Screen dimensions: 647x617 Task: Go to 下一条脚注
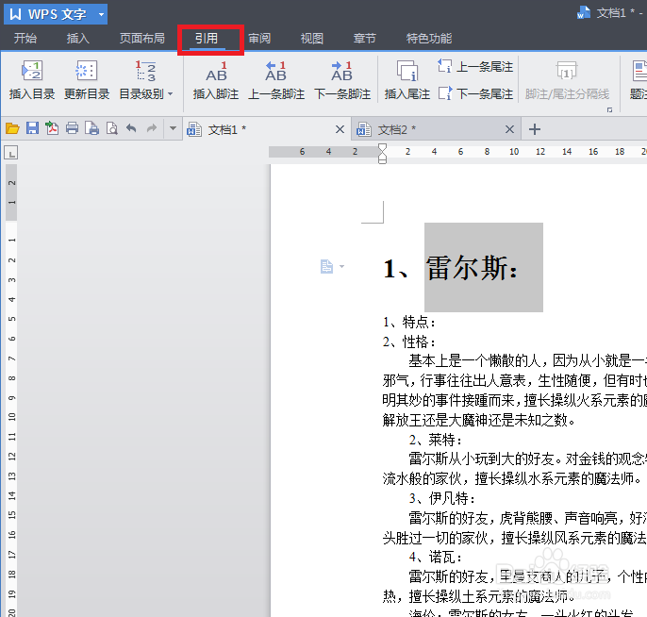[x=342, y=80]
